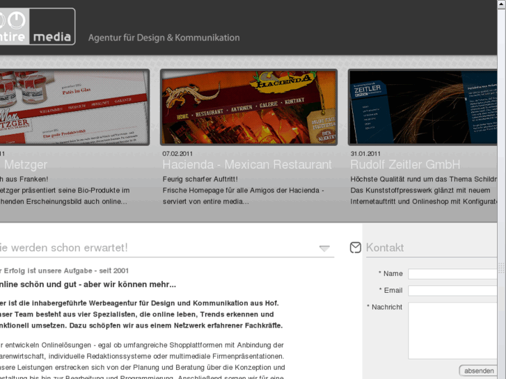Click the vertical scrollbar grip
506x379 pixels.
[502, 268]
